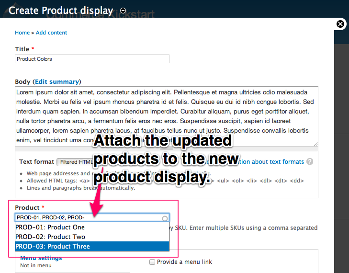Click the Title field label
The width and height of the screenshot is (349, 273).
[22, 49]
